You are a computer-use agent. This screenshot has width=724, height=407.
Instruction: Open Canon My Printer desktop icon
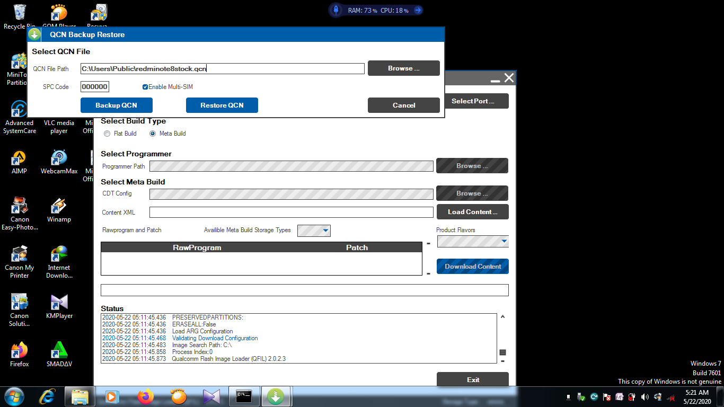click(20, 262)
